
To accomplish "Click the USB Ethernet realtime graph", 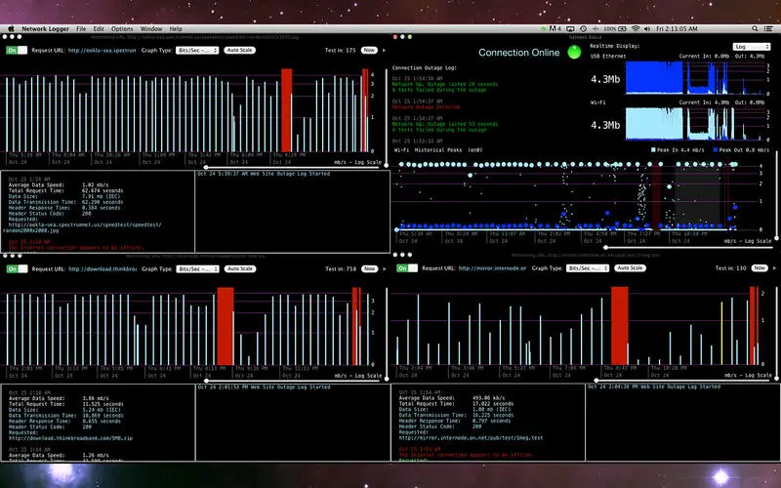I will pyautogui.click(x=695, y=78).
